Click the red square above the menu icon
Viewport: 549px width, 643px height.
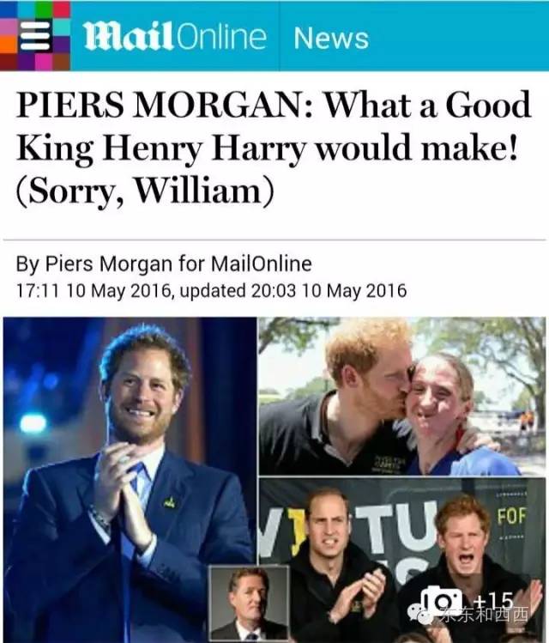(62, 9)
